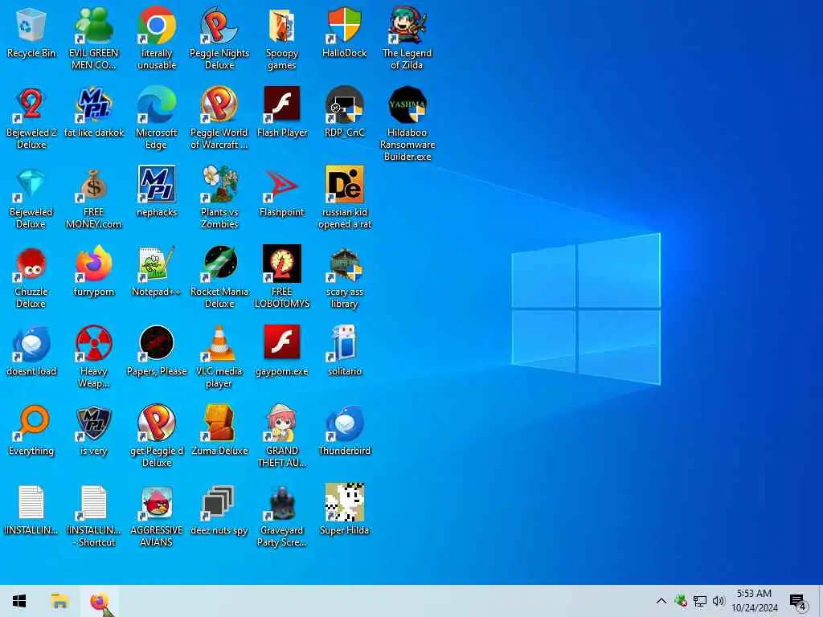This screenshot has height=617, width=823.
Task: Open the notification Action Center icon
Action: pyautogui.click(x=798, y=601)
